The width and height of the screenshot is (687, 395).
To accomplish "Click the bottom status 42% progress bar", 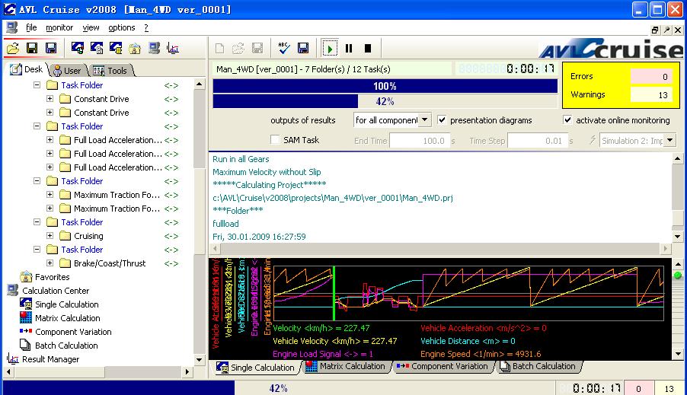I will point(279,388).
